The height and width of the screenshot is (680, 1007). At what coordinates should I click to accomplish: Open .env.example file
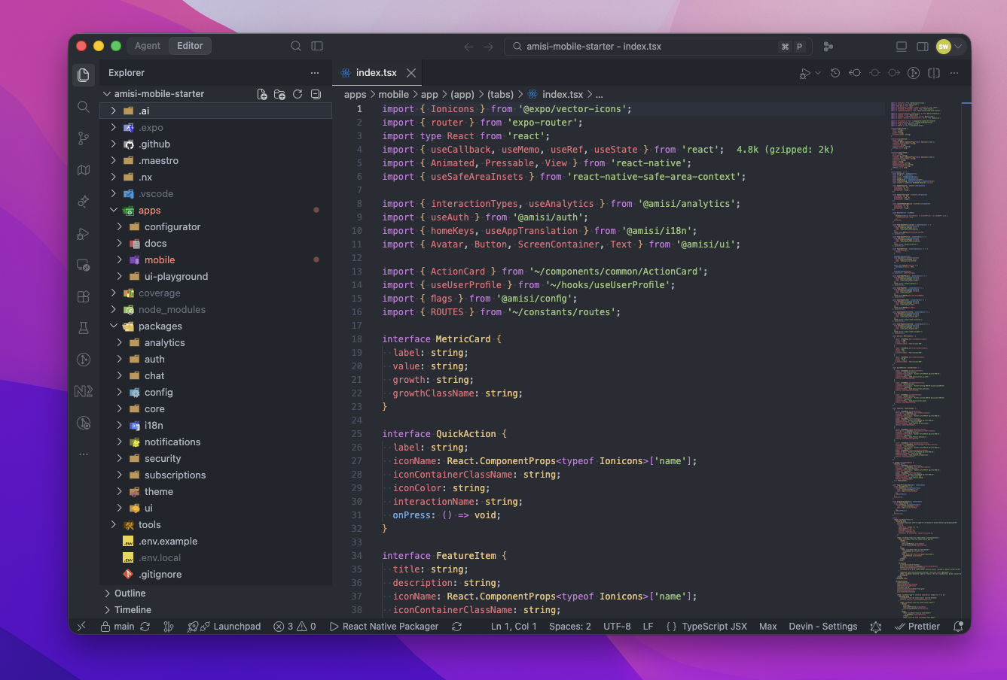coord(215,542)
